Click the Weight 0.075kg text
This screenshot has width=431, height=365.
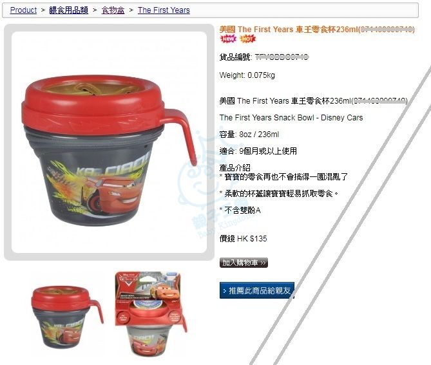click(247, 75)
